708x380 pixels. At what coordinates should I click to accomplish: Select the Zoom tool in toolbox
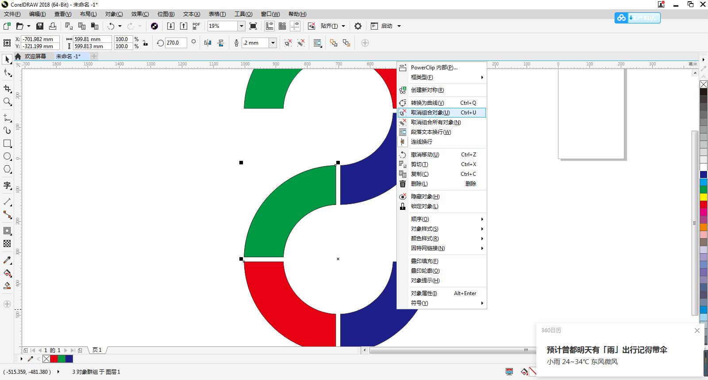7,102
